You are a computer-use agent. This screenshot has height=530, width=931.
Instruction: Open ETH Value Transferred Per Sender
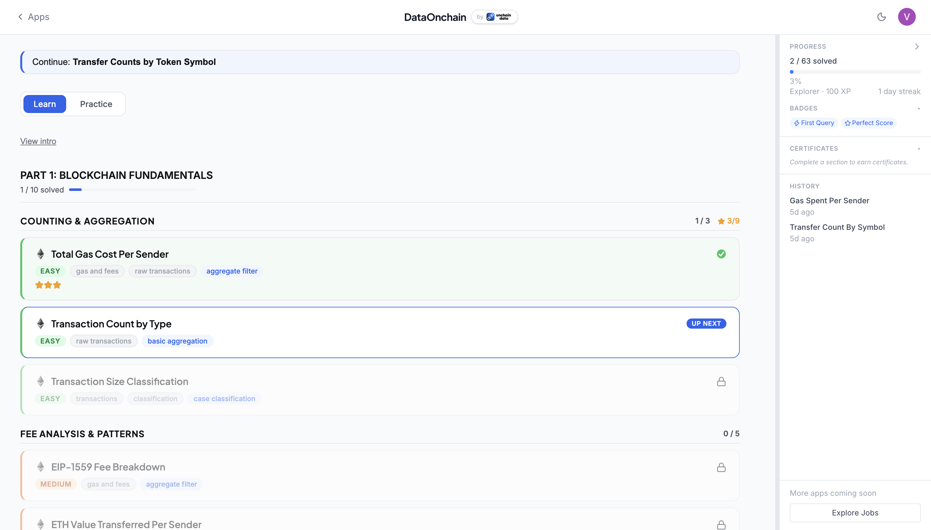point(380,520)
